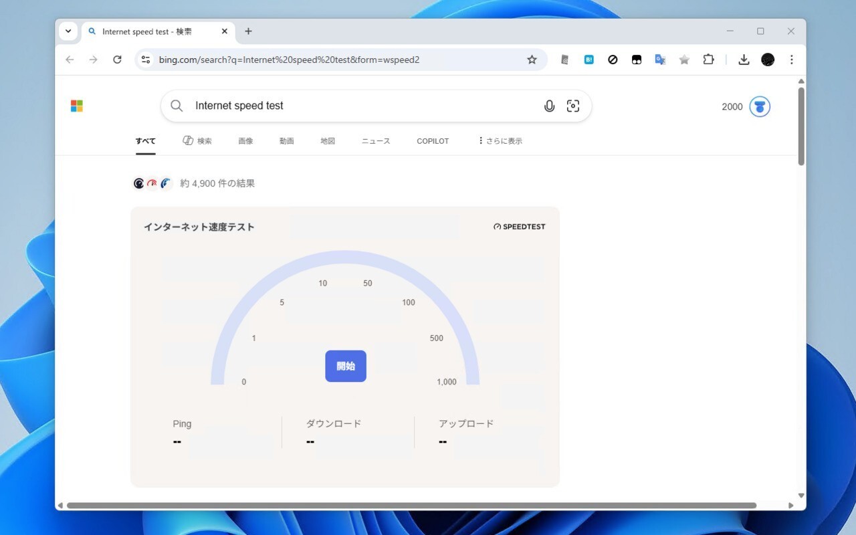Click the SPEEDTEST logo link
The image size is (856, 535).
tap(520, 227)
